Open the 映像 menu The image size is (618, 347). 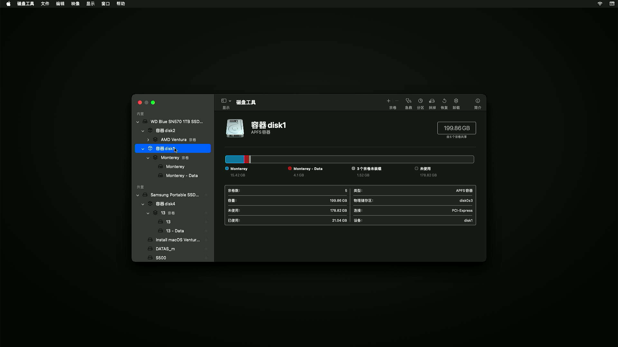tap(75, 4)
